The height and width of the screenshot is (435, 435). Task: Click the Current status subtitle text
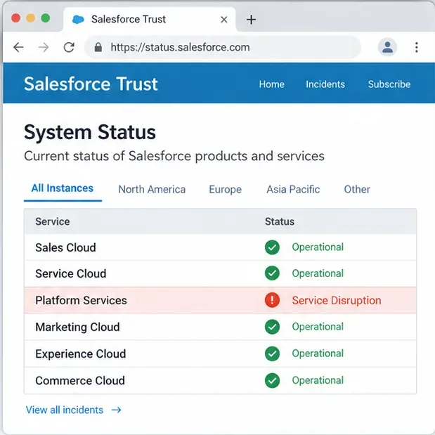pyautogui.click(x=174, y=156)
